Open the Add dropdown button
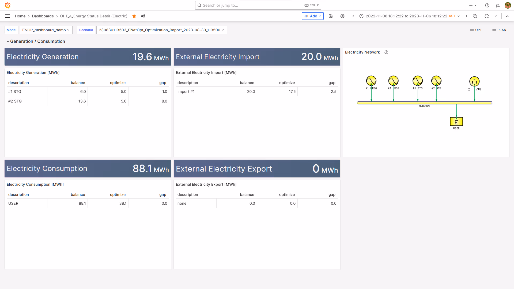514x289 pixels. click(x=313, y=16)
